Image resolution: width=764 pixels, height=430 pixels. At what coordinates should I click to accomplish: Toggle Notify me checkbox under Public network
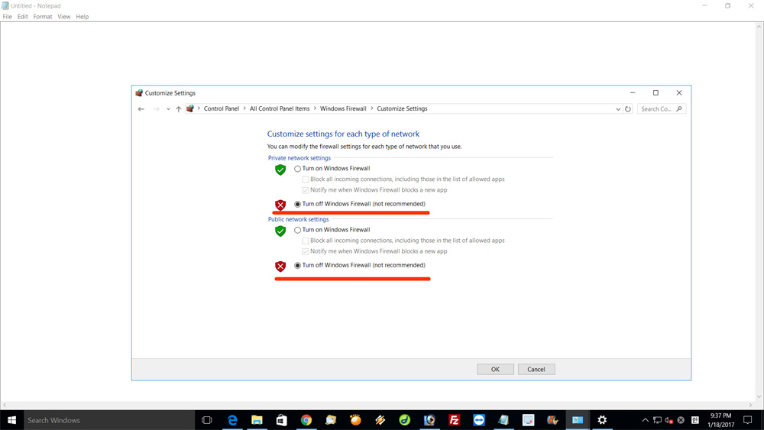[x=306, y=252]
